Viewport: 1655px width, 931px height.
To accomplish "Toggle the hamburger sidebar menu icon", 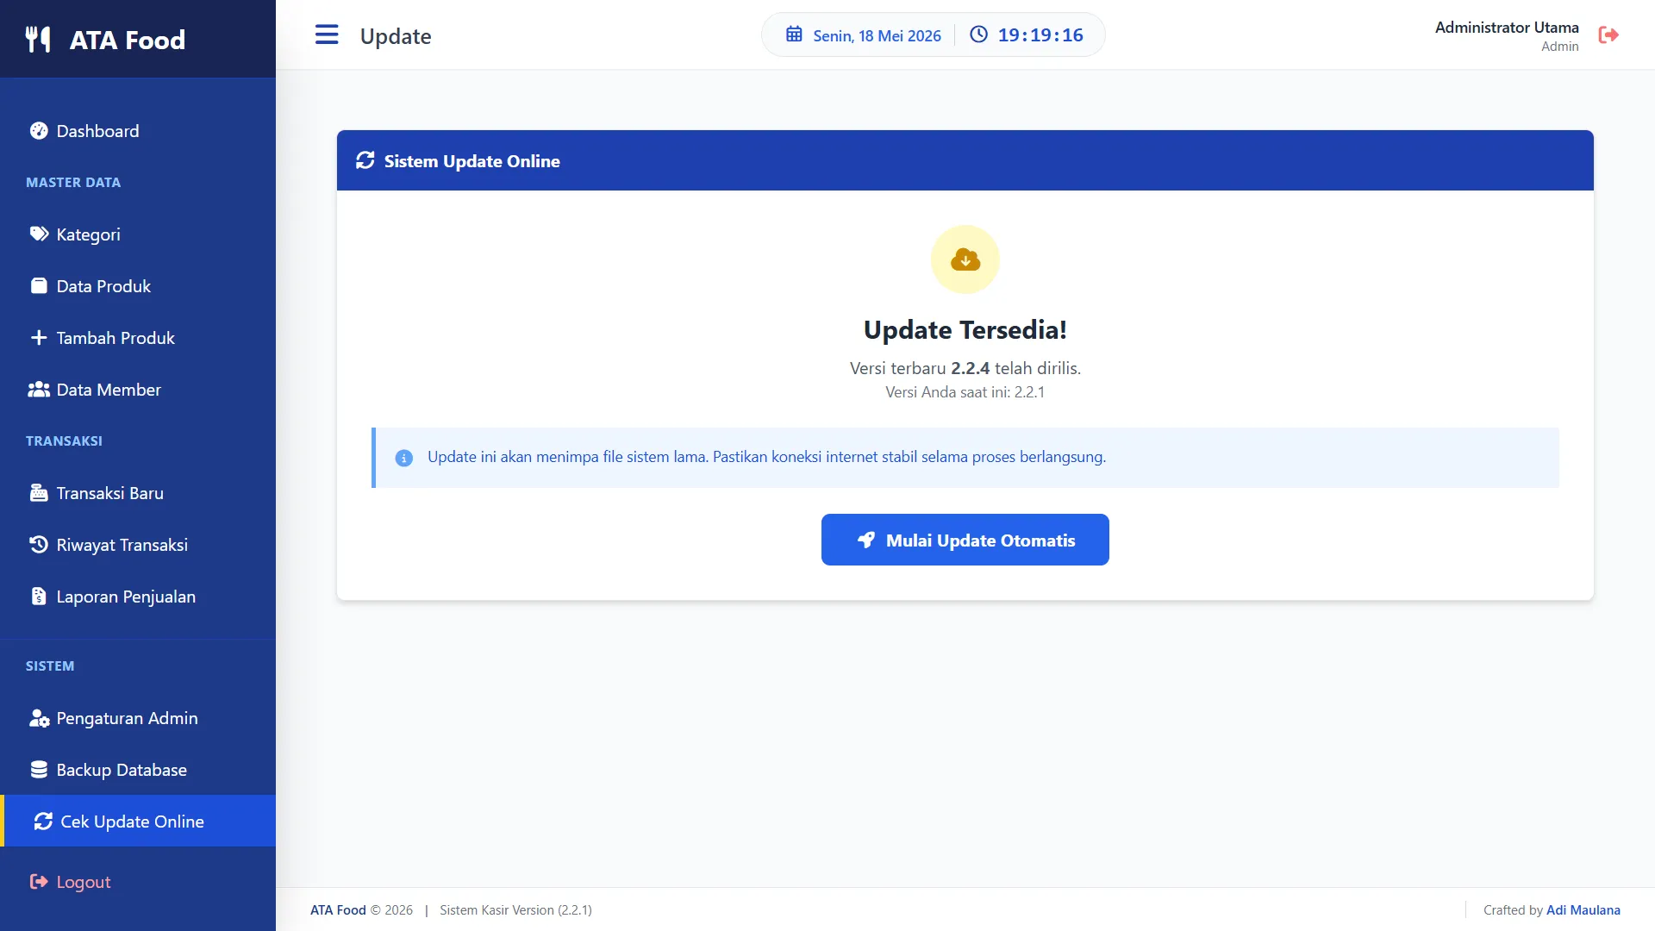I will 327,35.
